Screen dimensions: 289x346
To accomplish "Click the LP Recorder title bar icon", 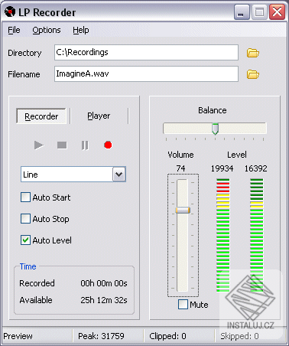I will tap(10, 11).
